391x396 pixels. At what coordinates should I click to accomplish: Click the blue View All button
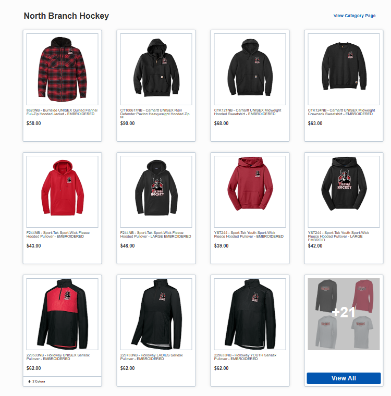pyautogui.click(x=344, y=378)
